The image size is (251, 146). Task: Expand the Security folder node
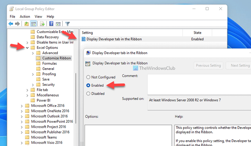click(x=33, y=85)
